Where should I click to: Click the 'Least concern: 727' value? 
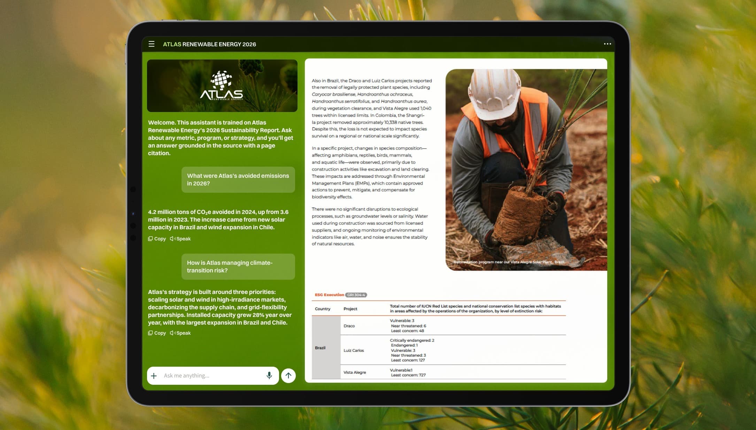click(x=408, y=375)
